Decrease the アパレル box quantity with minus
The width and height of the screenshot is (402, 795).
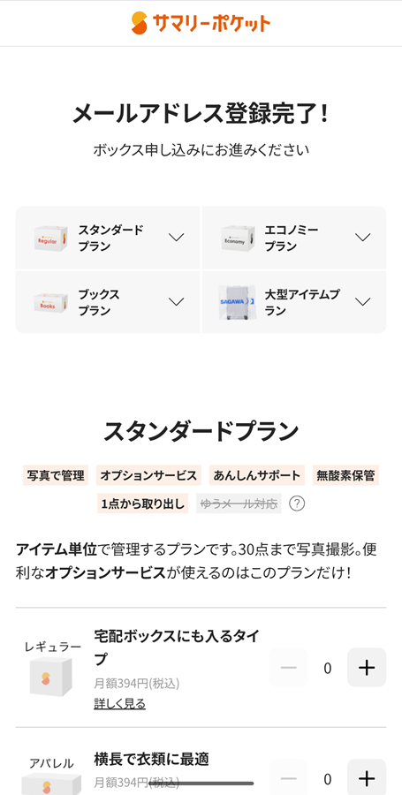tap(288, 777)
